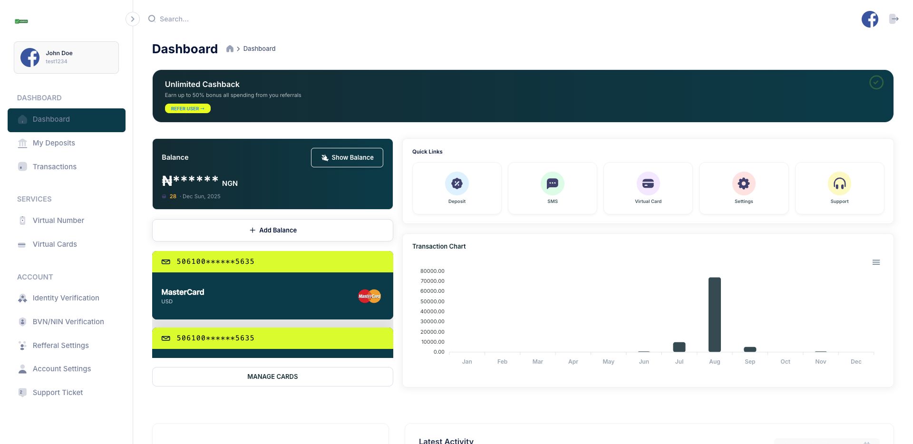Click the Quick Links heading

[427, 152]
